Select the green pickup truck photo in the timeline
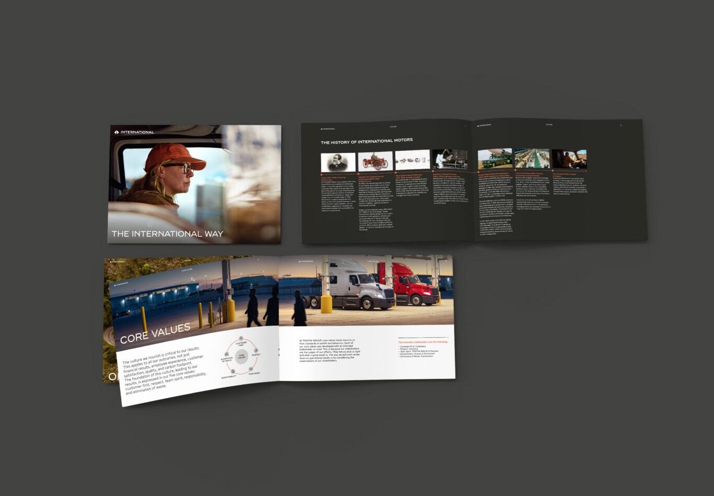714x496 pixels. 495,159
